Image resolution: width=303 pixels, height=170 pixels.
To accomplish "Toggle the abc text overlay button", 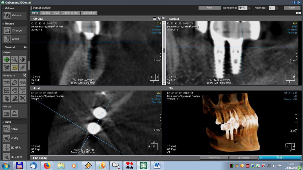I will 15,67.
